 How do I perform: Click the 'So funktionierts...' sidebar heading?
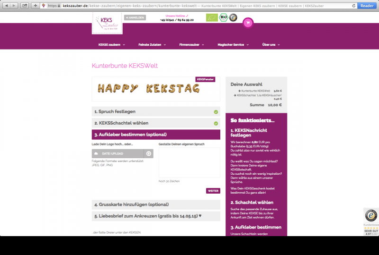(x=253, y=120)
